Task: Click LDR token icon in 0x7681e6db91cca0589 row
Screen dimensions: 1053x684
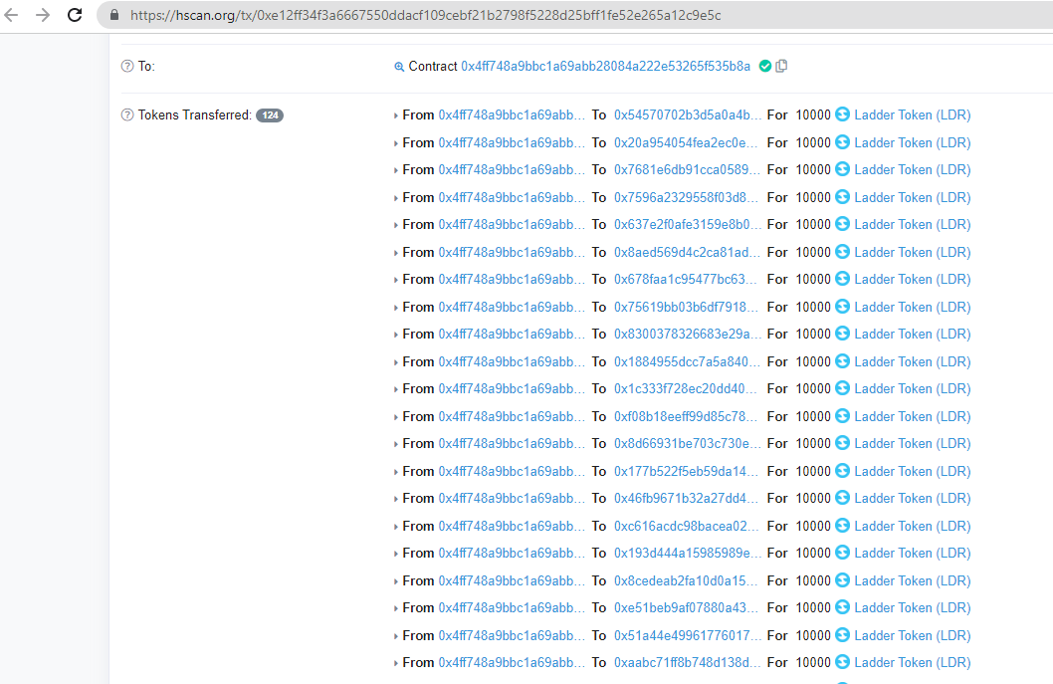Action: (842, 168)
